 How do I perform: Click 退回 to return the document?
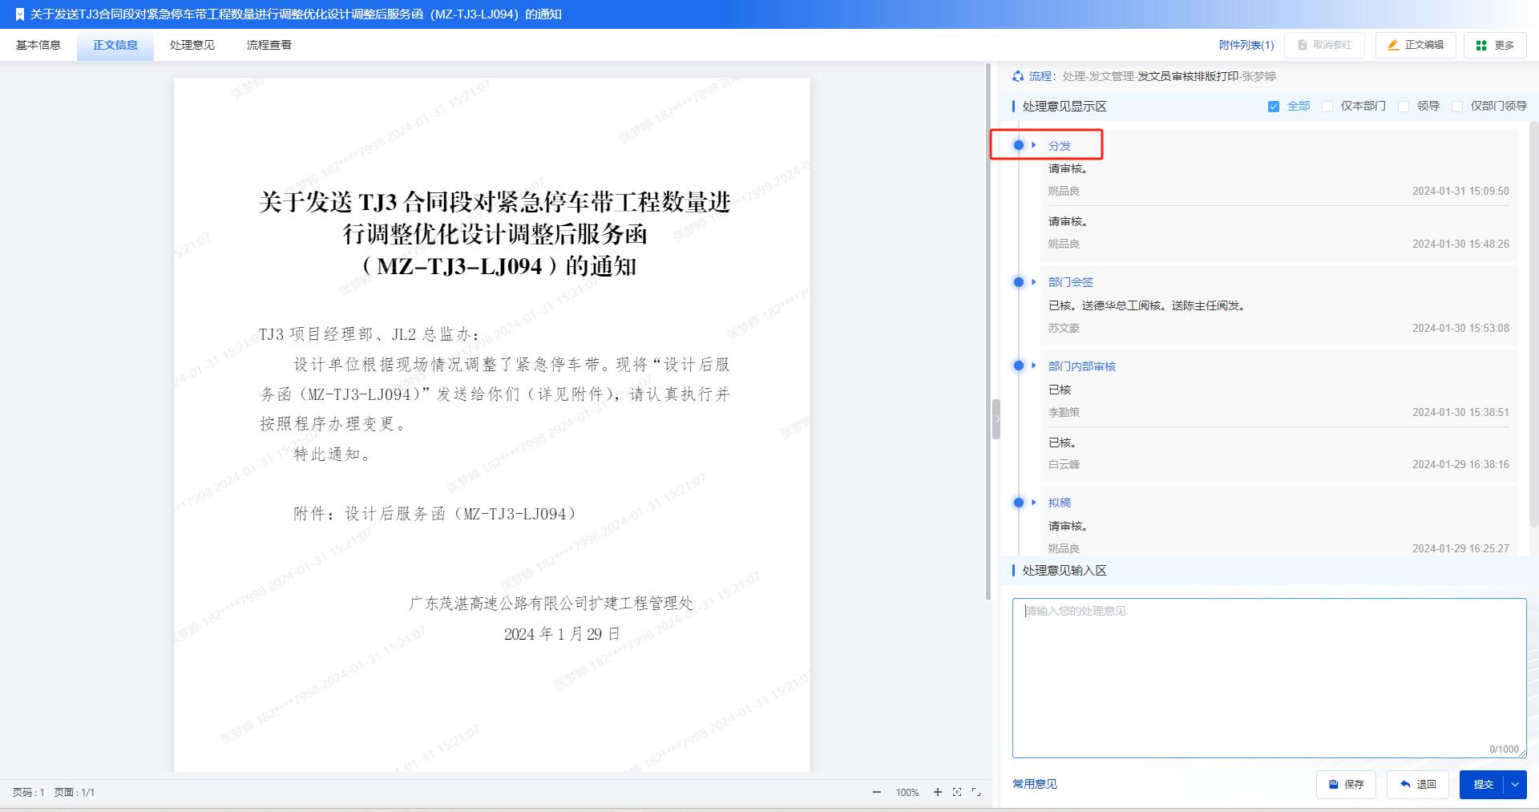point(1417,784)
